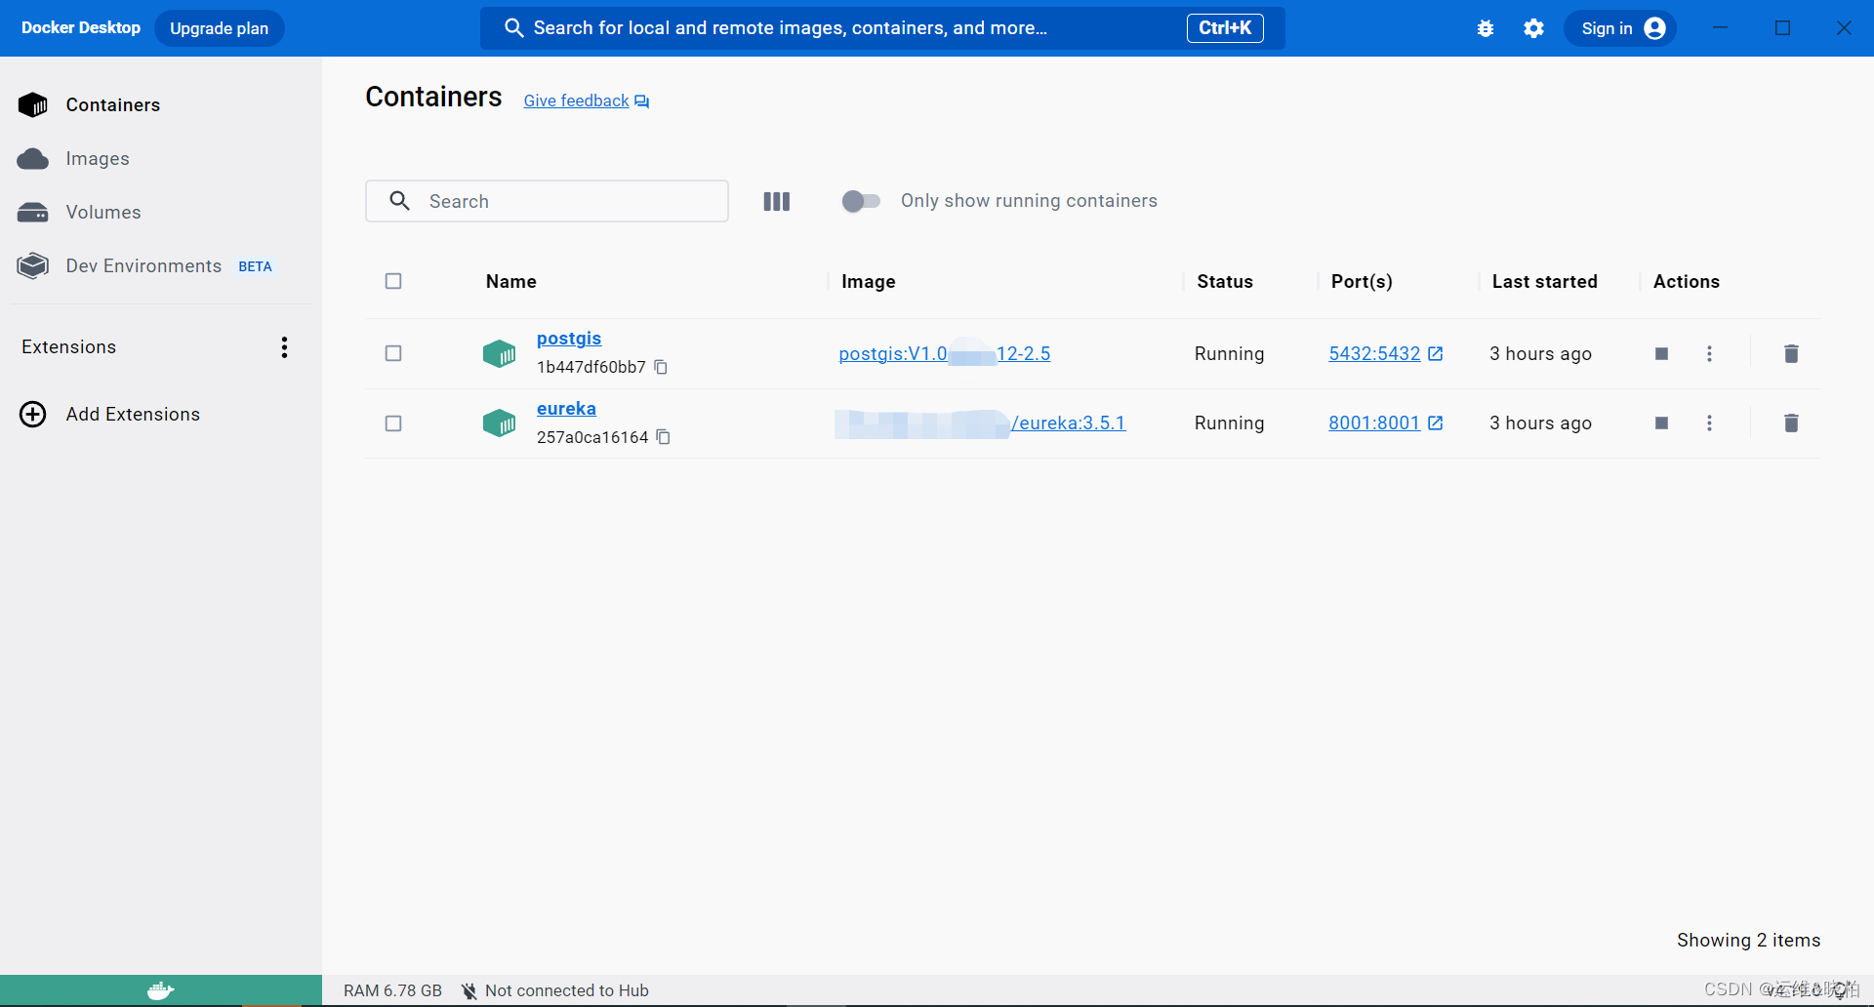The height and width of the screenshot is (1007, 1874).
Task: Open the Give feedback link
Action: (576, 101)
